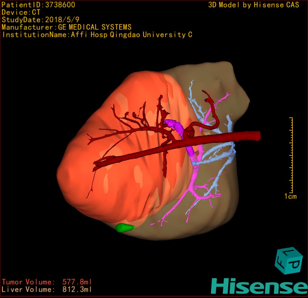Select the green gallbladder structure
This screenshot has height=298, width=308.
click(x=125, y=228)
